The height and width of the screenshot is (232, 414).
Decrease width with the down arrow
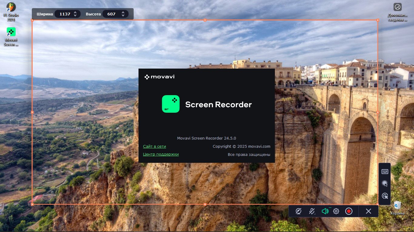pyautogui.click(x=75, y=15)
